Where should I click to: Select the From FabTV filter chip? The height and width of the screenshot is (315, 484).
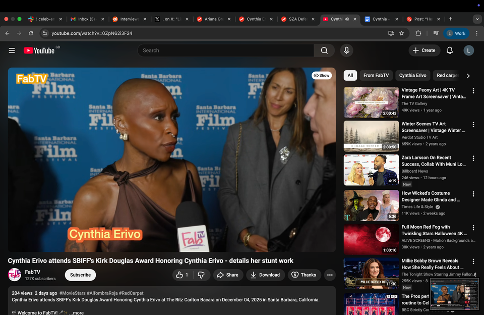coord(376,75)
